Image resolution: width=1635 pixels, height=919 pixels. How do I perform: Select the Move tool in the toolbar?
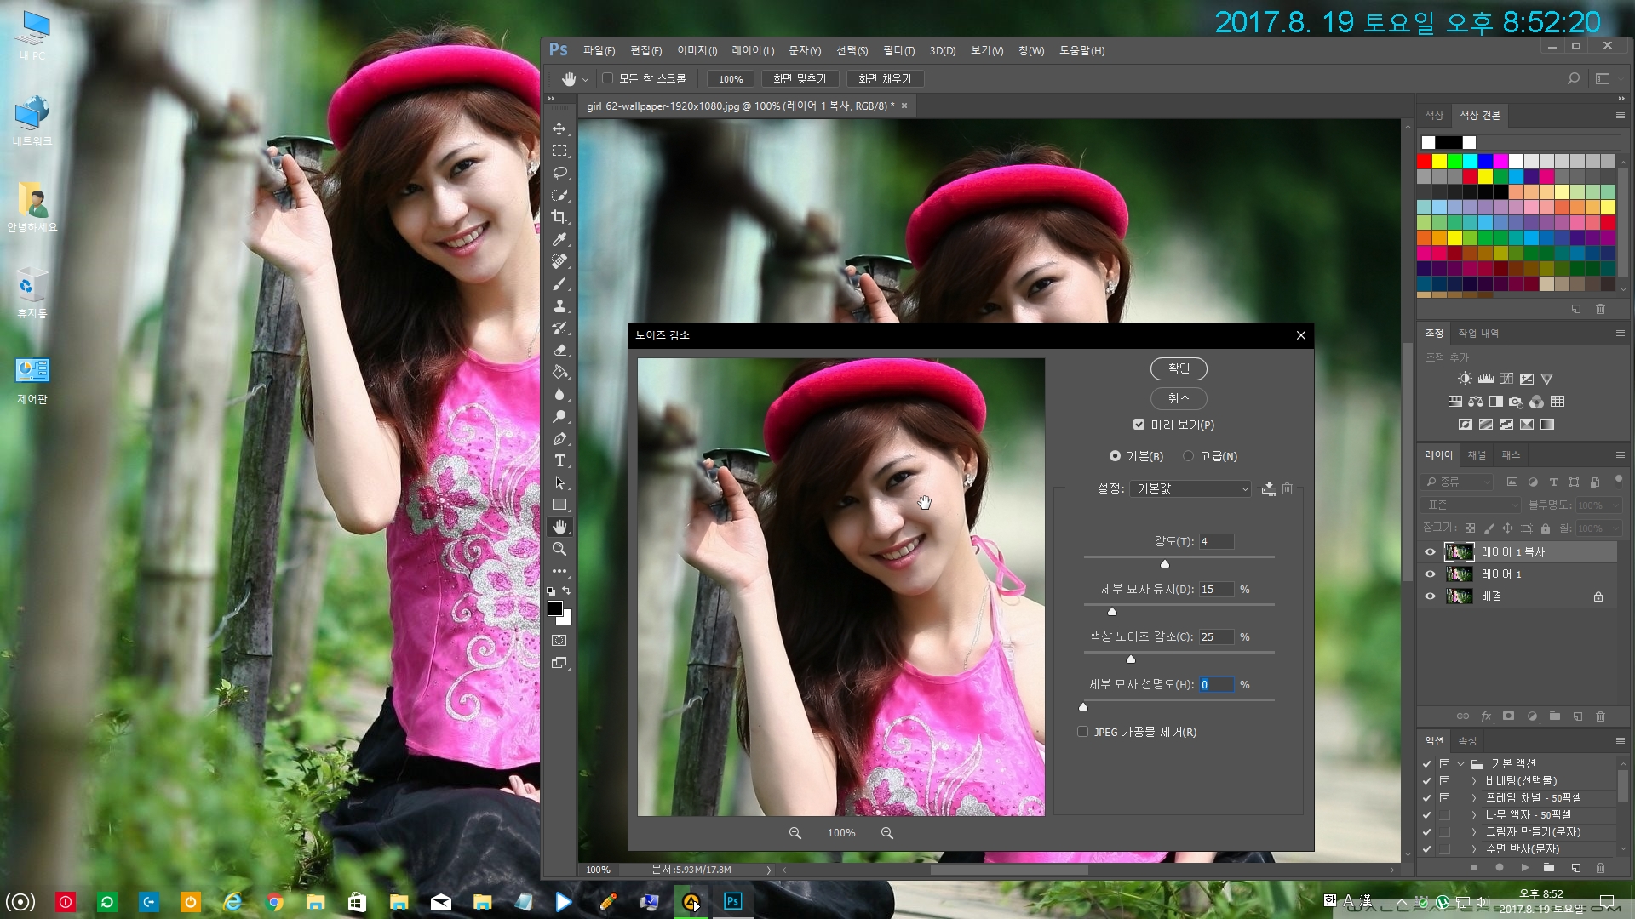point(559,128)
